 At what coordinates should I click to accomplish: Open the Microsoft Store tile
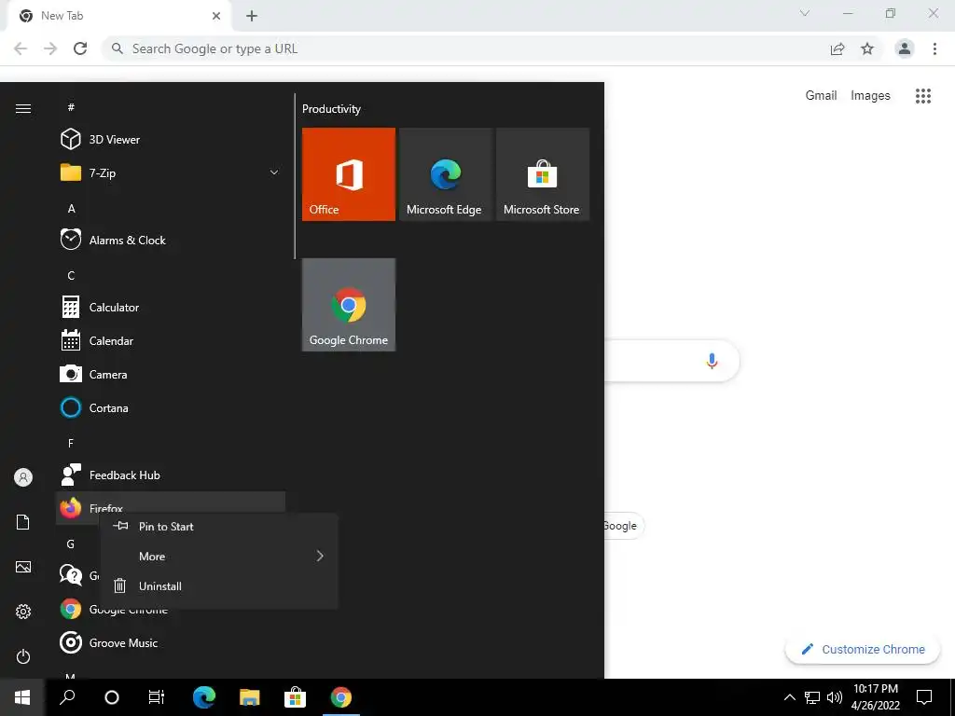point(542,174)
